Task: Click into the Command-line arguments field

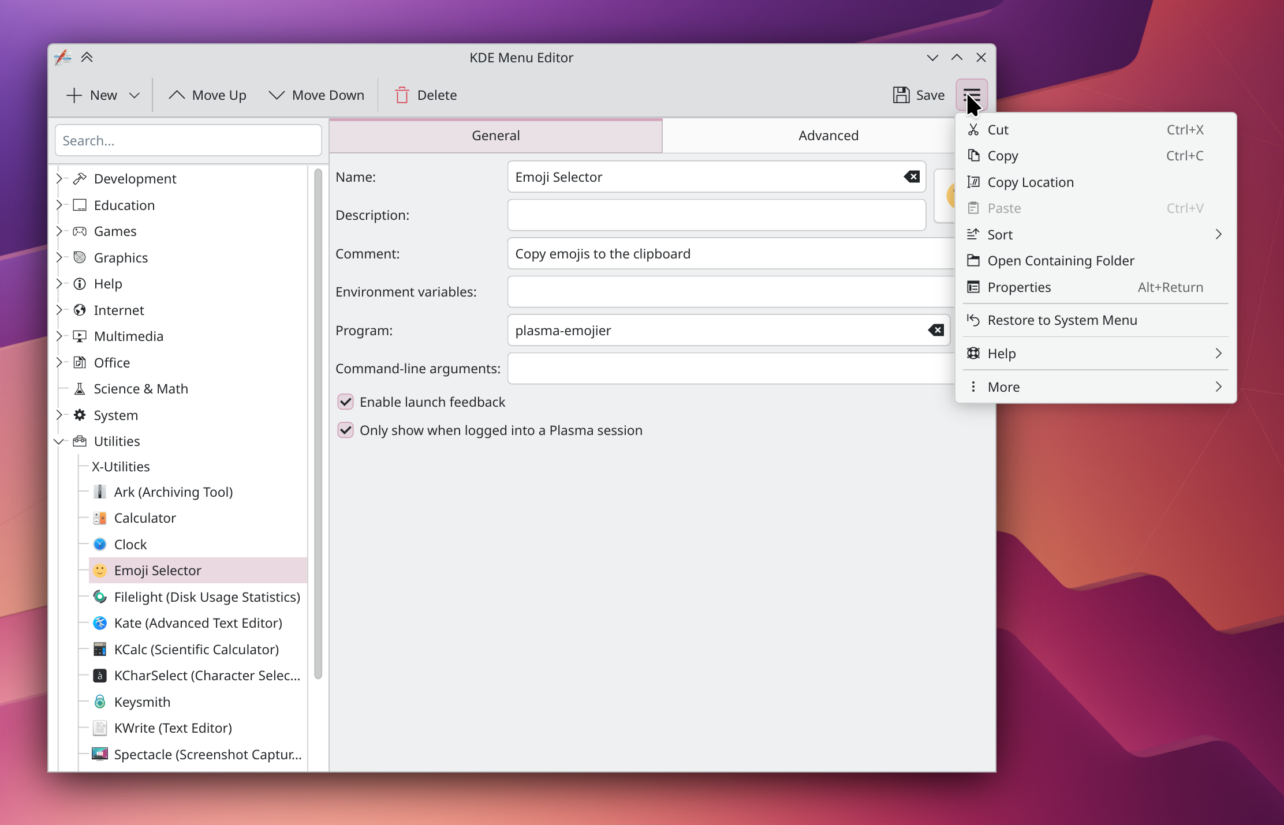Action: tap(731, 369)
